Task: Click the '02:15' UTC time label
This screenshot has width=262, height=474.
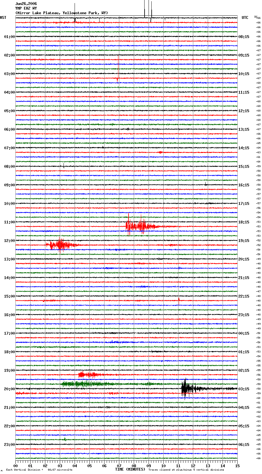Action: (x=244, y=370)
